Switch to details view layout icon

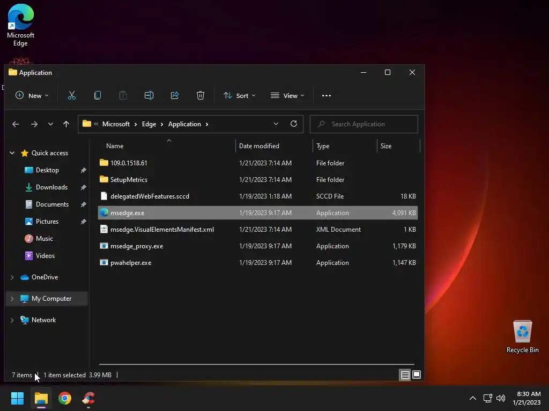pyautogui.click(x=405, y=375)
